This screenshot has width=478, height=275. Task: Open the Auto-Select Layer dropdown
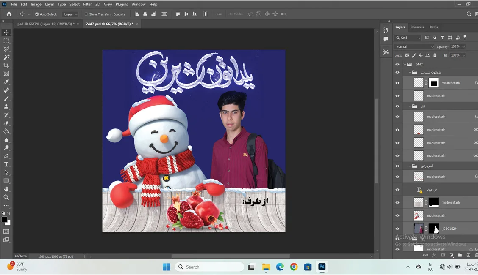click(70, 14)
